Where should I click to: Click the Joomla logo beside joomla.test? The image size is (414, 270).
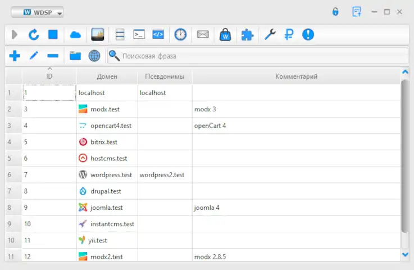click(x=83, y=208)
